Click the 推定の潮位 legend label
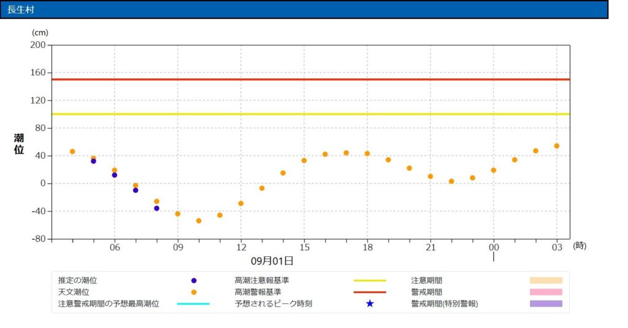This screenshot has height=328, width=628. point(77,280)
